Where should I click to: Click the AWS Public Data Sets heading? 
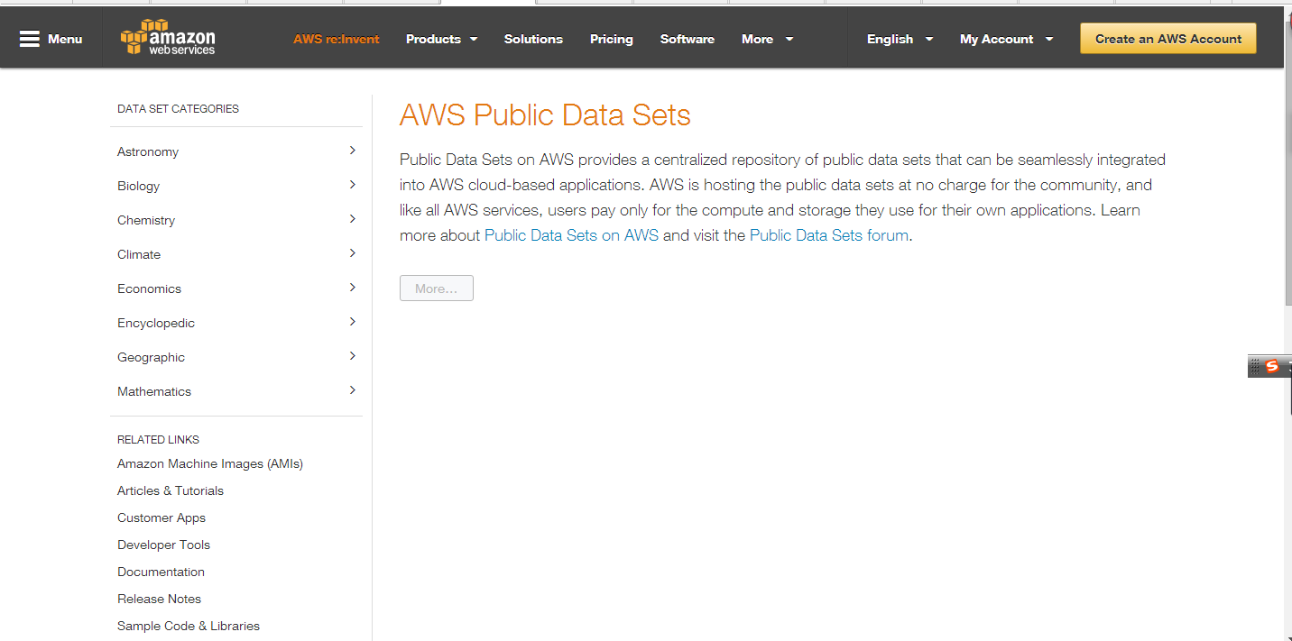(x=545, y=115)
